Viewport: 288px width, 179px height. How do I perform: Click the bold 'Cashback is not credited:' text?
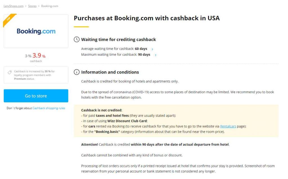point(102,110)
